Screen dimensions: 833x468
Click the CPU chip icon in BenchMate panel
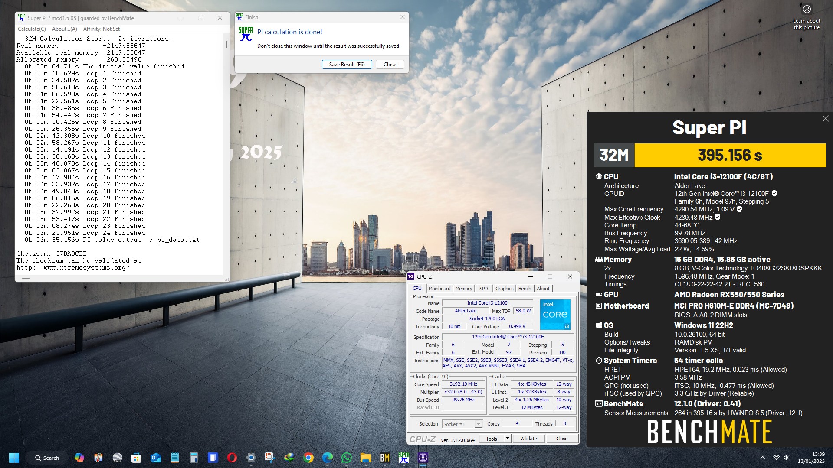tap(599, 176)
